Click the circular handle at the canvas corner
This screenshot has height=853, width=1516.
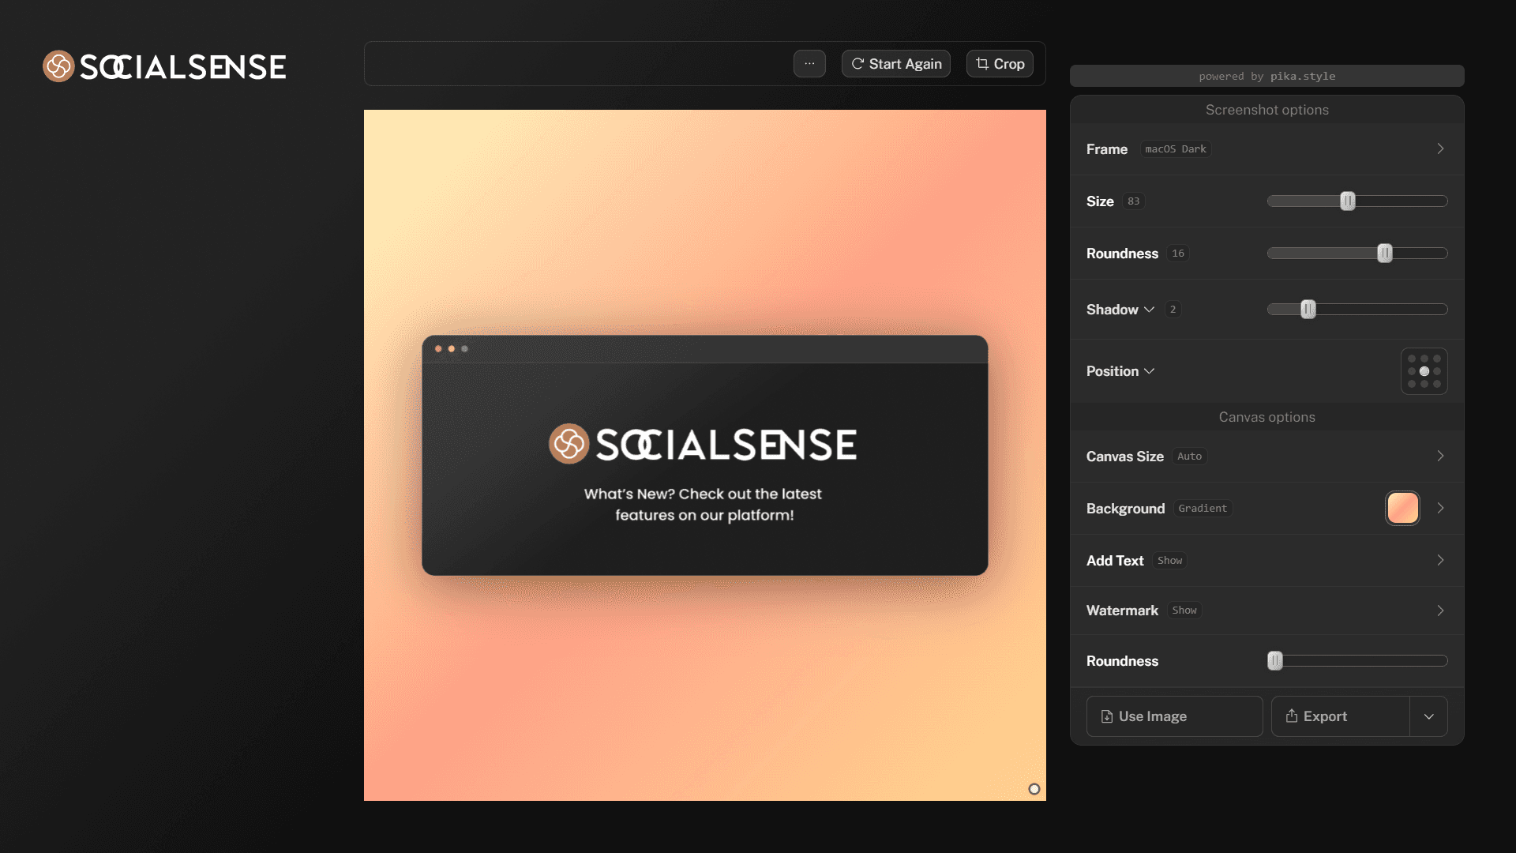1034,789
